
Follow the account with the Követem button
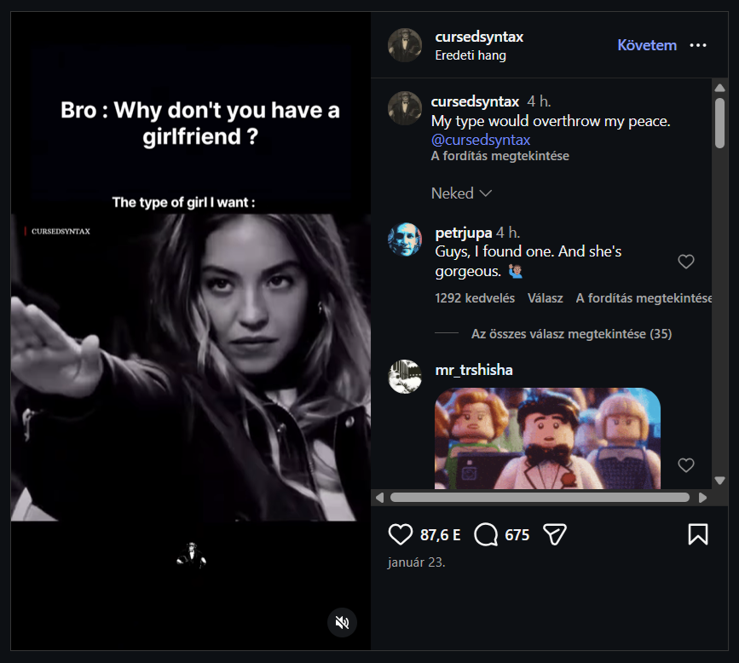647,46
